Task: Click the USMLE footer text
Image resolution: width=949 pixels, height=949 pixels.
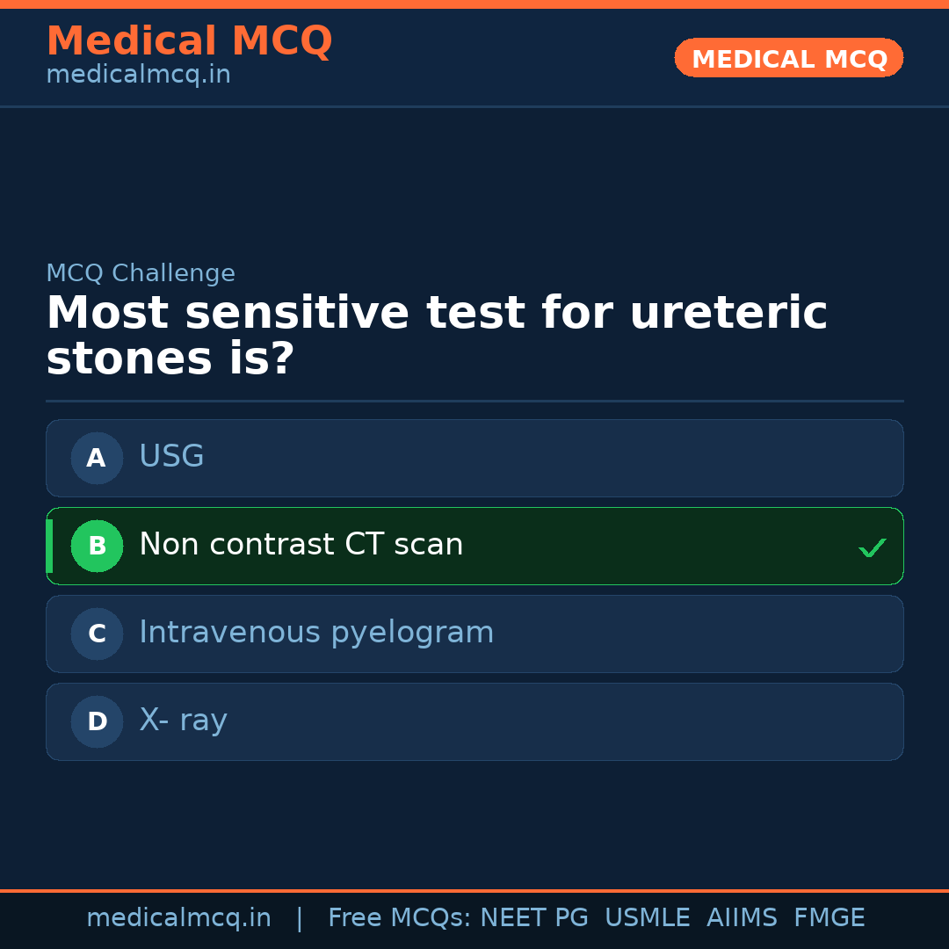Action: pyautogui.click(x=647, y=918)
